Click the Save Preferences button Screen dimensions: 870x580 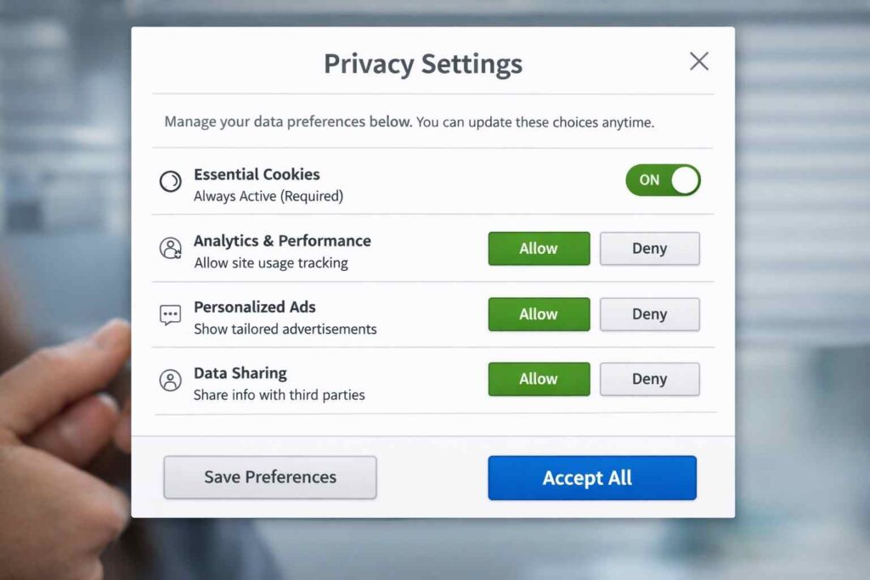(x=269, y=477)
